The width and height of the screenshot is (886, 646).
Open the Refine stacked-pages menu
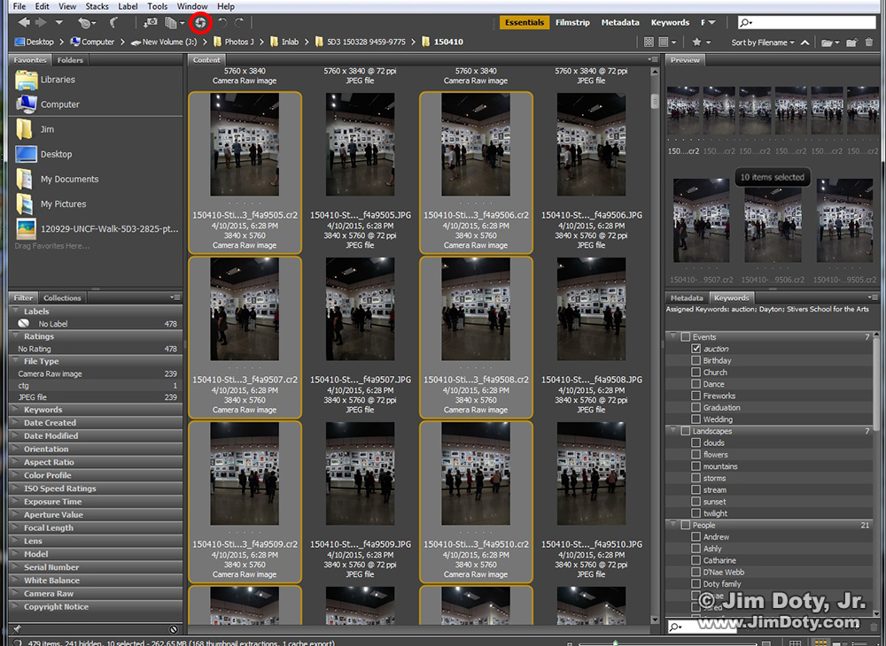(x=175, y=23)
